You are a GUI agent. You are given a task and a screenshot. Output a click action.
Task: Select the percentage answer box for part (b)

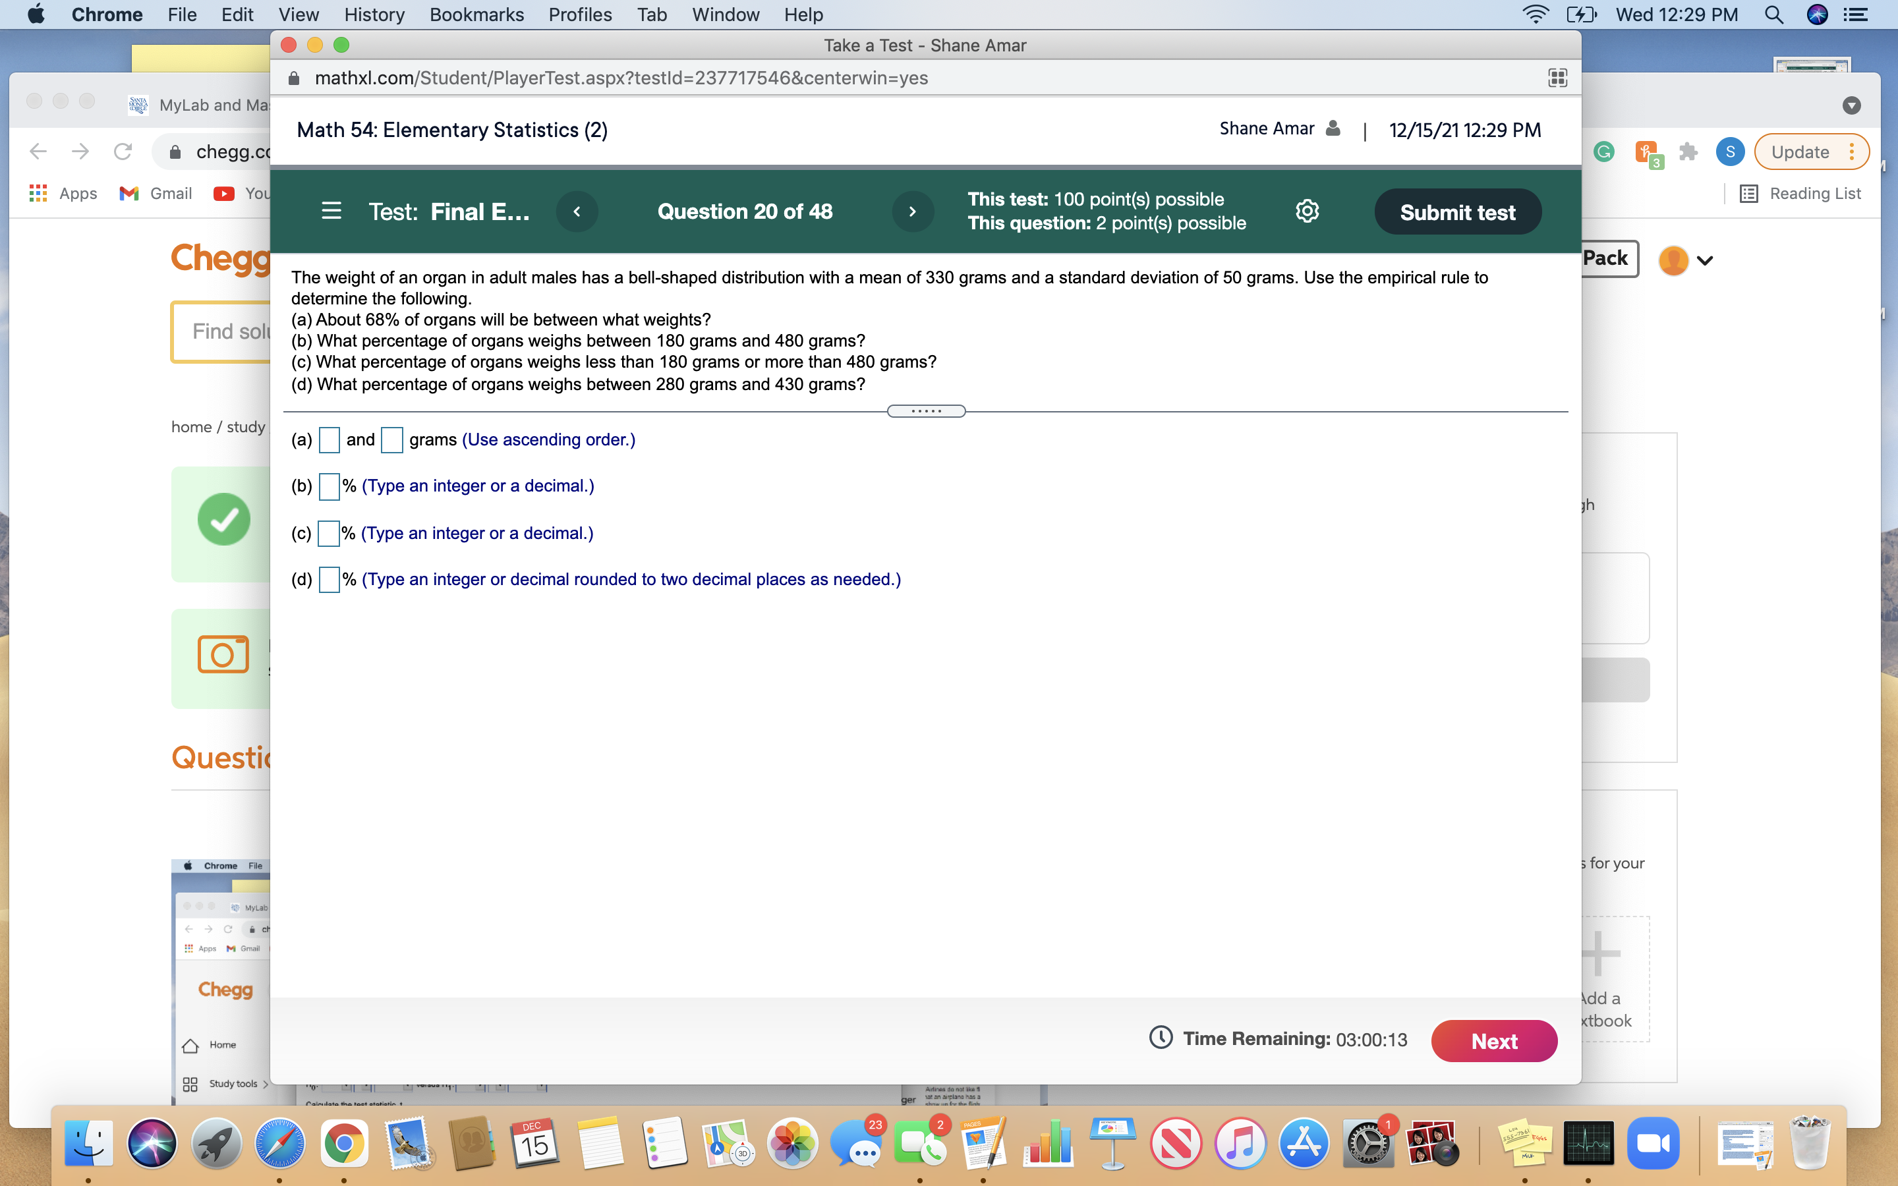click(329, 486)
